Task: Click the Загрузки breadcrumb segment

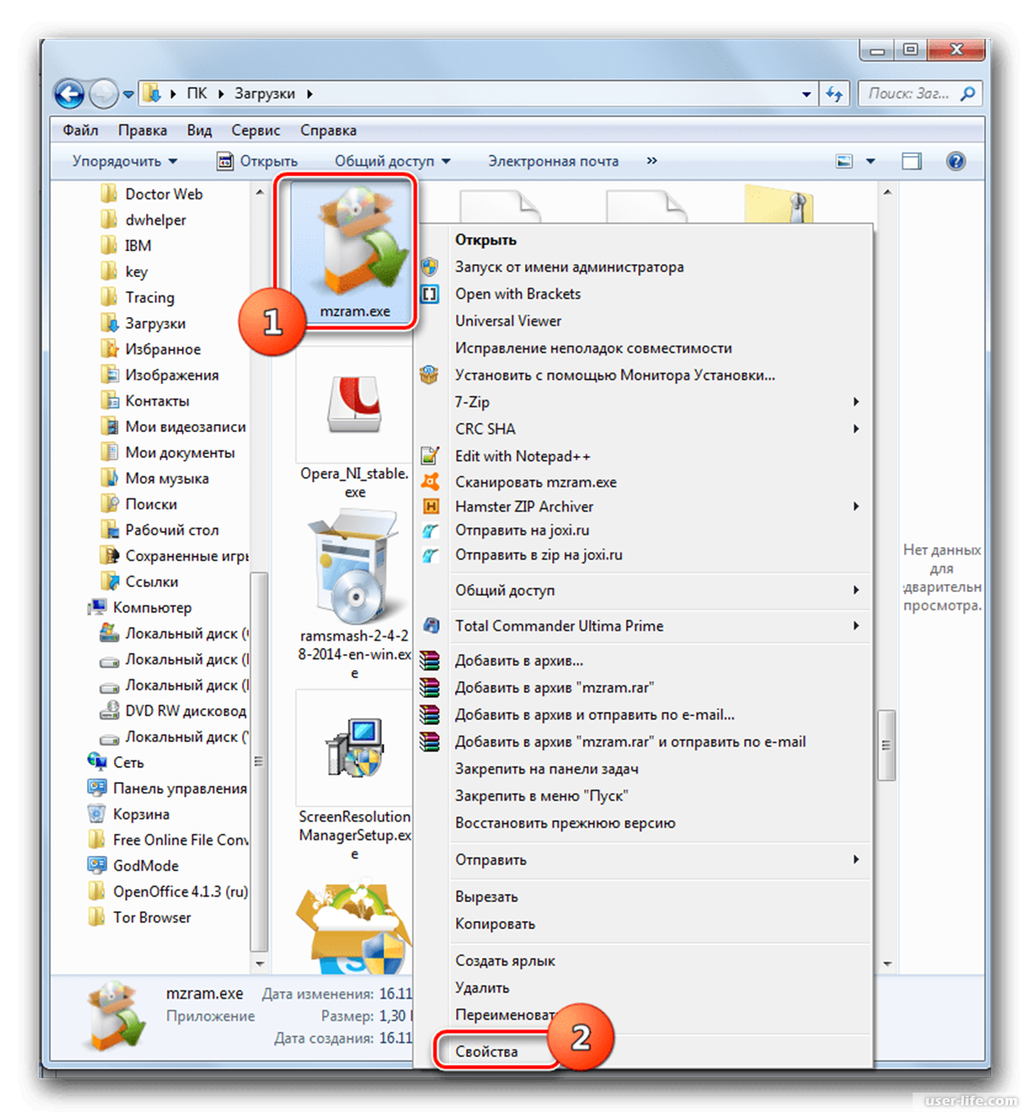Action: click(x=265, y=94)
